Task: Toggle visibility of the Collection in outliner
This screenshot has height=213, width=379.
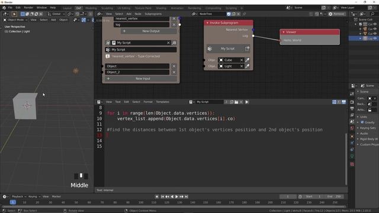Action: click(x=375, y=24)
